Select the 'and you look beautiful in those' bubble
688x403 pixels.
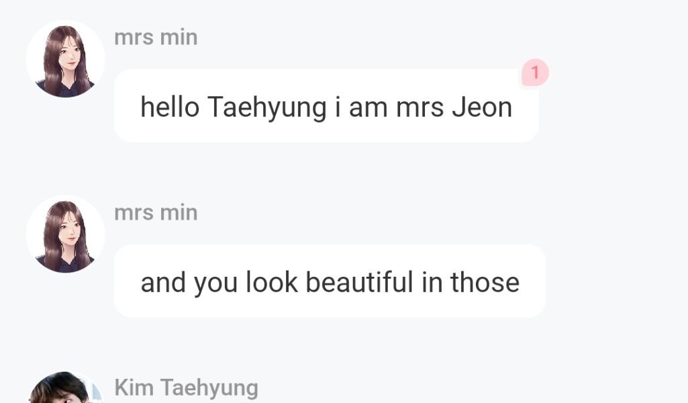tap(330, 281)
